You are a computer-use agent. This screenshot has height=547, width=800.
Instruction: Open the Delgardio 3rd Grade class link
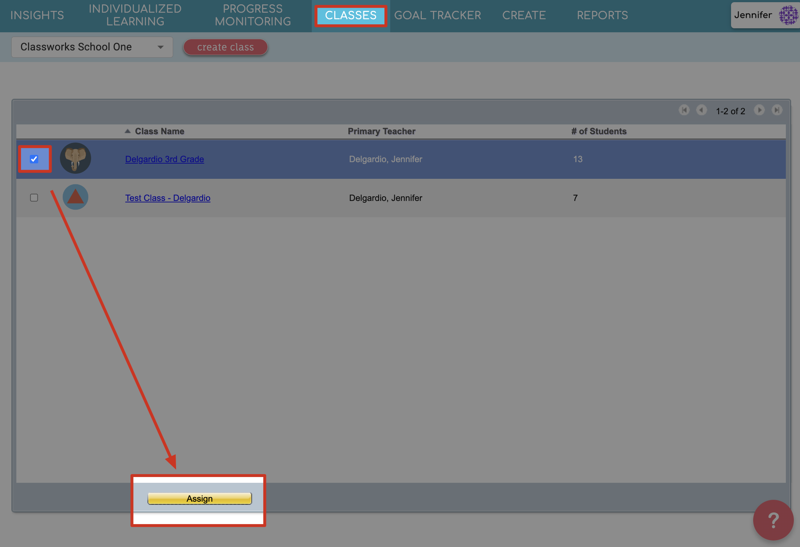click(x=164, y=159)
